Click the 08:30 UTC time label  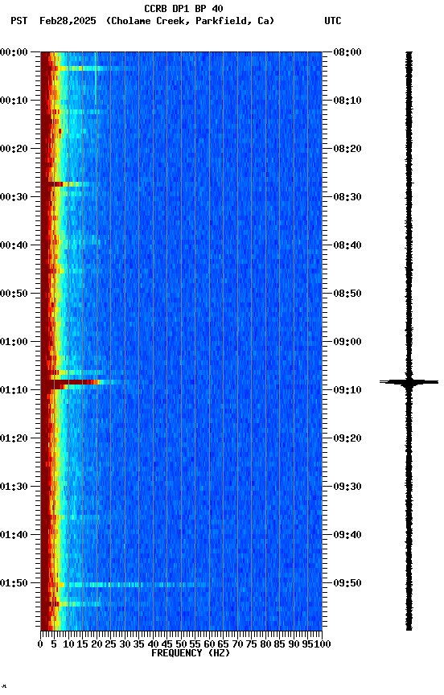[347, 197]
